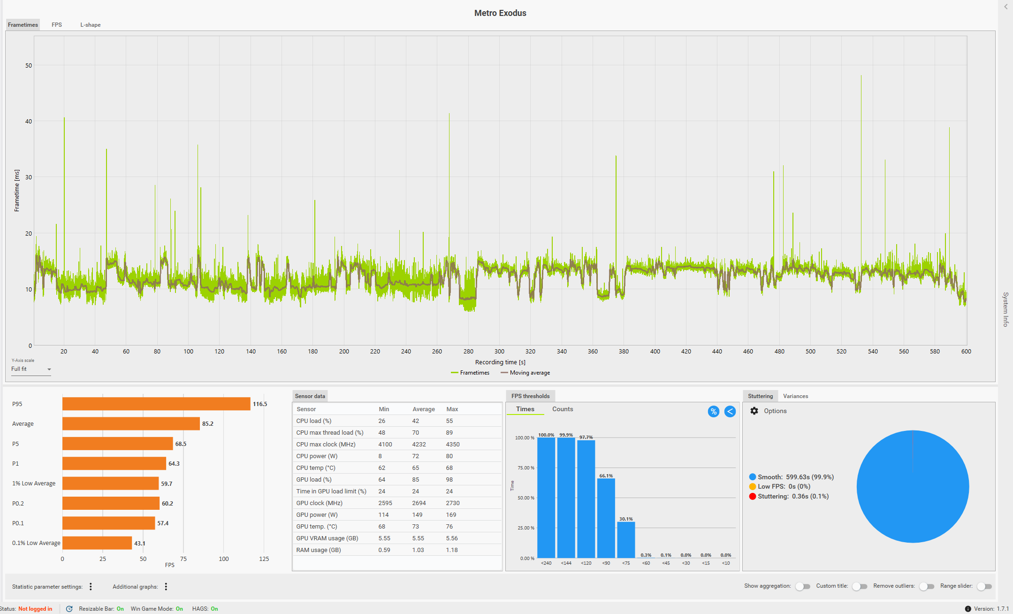Click the Not logged in status link
Screen dimensions: 1013x614
35,609
